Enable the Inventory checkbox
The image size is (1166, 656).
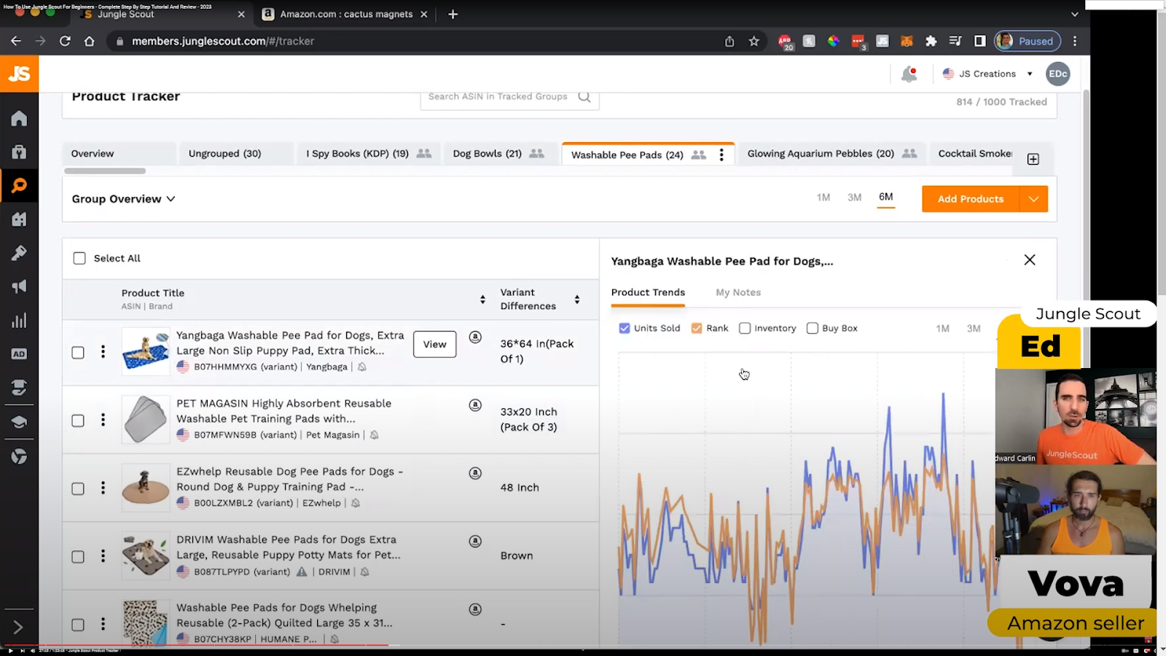pos(745,328)
